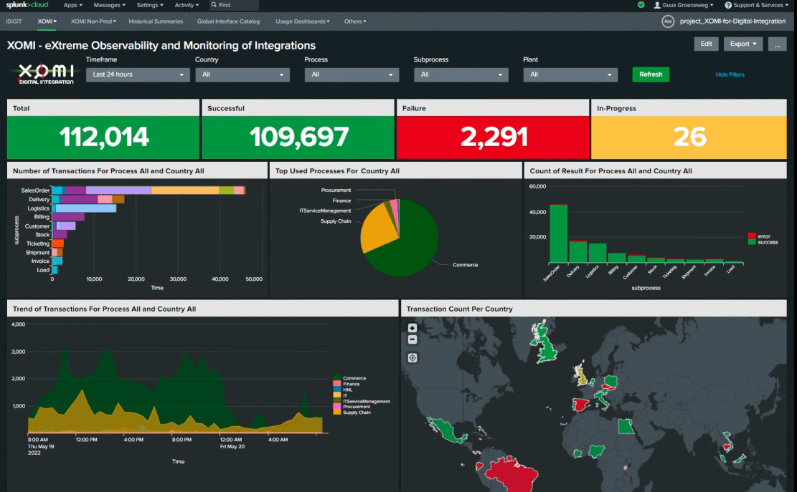Click the Commerce legend swatch in trend chart
The height and width of the screenshot is (492, 797).
(x=337, y=378)
